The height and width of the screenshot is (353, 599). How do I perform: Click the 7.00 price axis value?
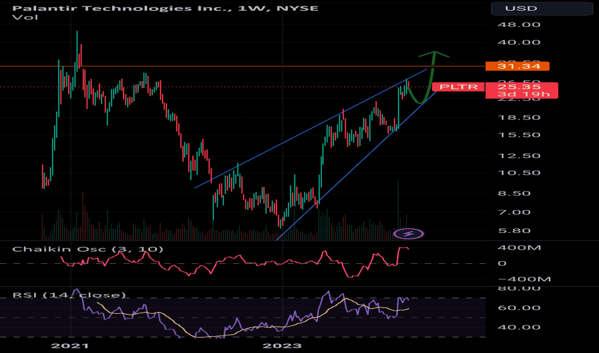click(x=515, y=212)
